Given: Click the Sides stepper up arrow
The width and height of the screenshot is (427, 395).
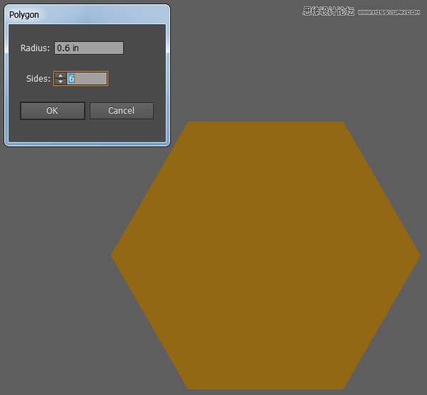Looking at the screenshot, I should coord(60,75).
